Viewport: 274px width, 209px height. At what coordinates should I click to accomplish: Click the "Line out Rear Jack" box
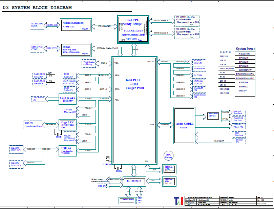click(x=239, y=112)
